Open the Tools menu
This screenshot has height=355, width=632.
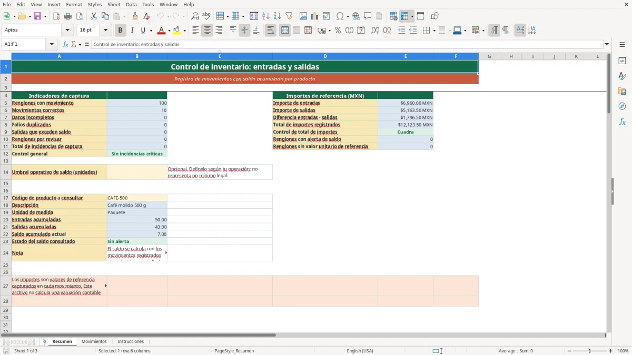[x=148, y=4]
